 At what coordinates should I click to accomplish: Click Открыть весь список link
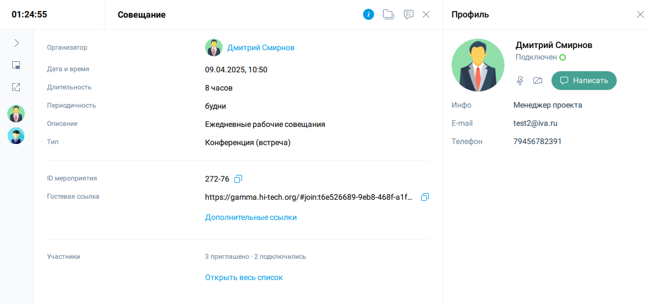click(244, 278)
